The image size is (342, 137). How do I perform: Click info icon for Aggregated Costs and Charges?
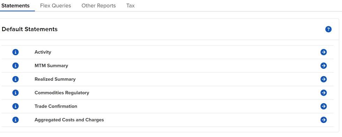pos(15,120)
